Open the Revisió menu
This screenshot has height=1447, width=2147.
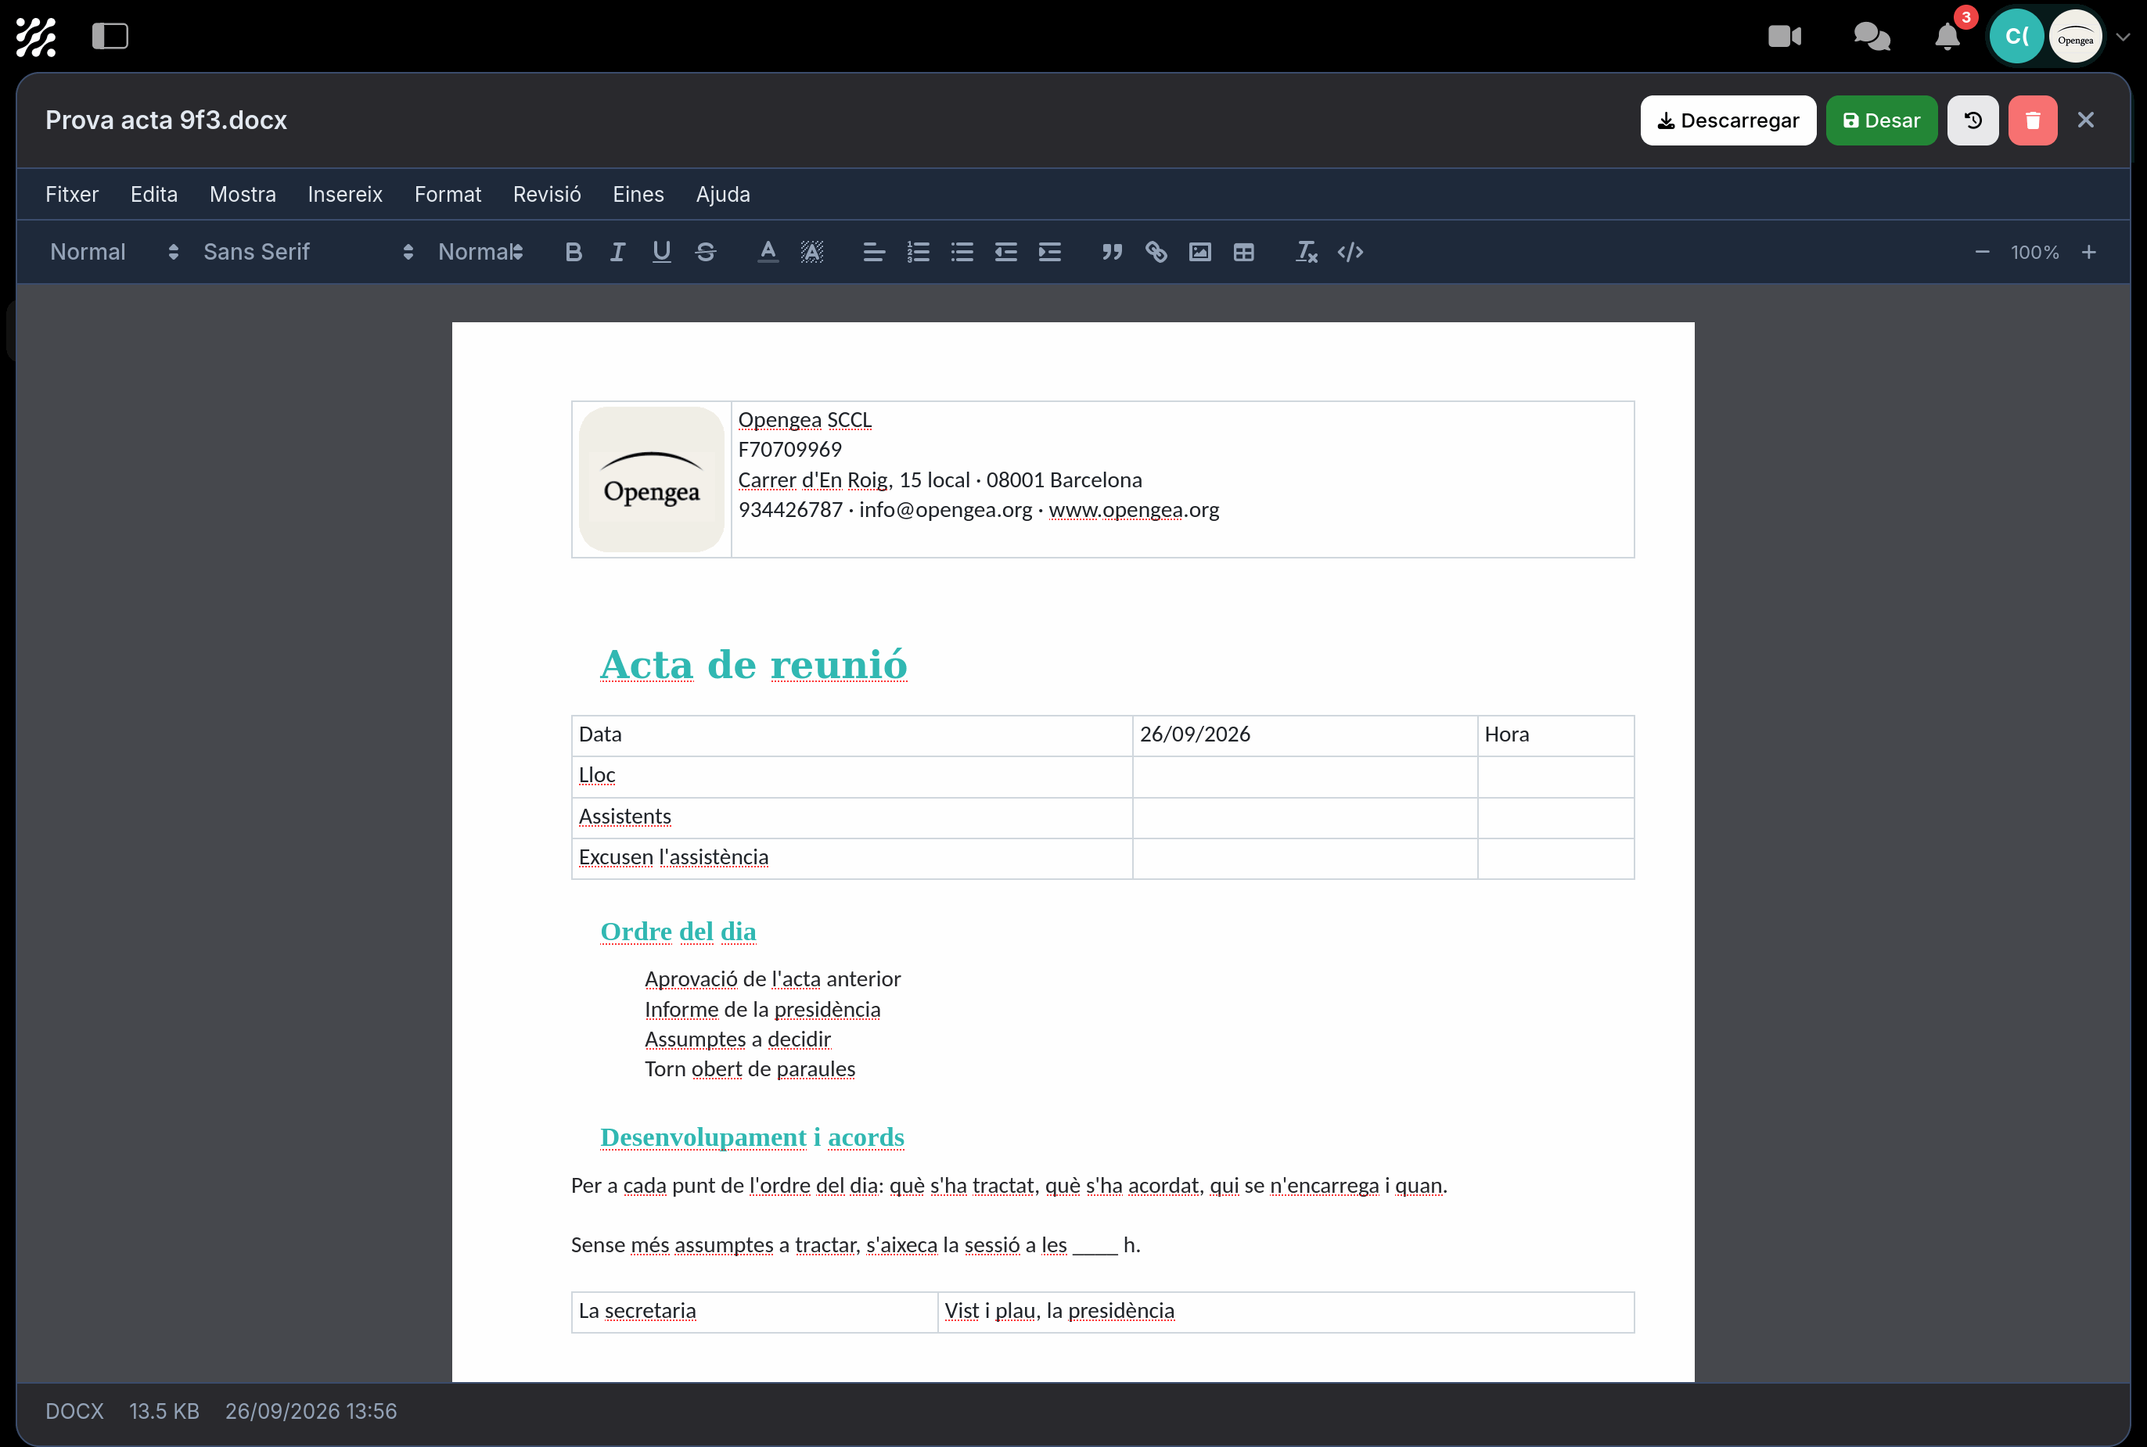[548, 195]
